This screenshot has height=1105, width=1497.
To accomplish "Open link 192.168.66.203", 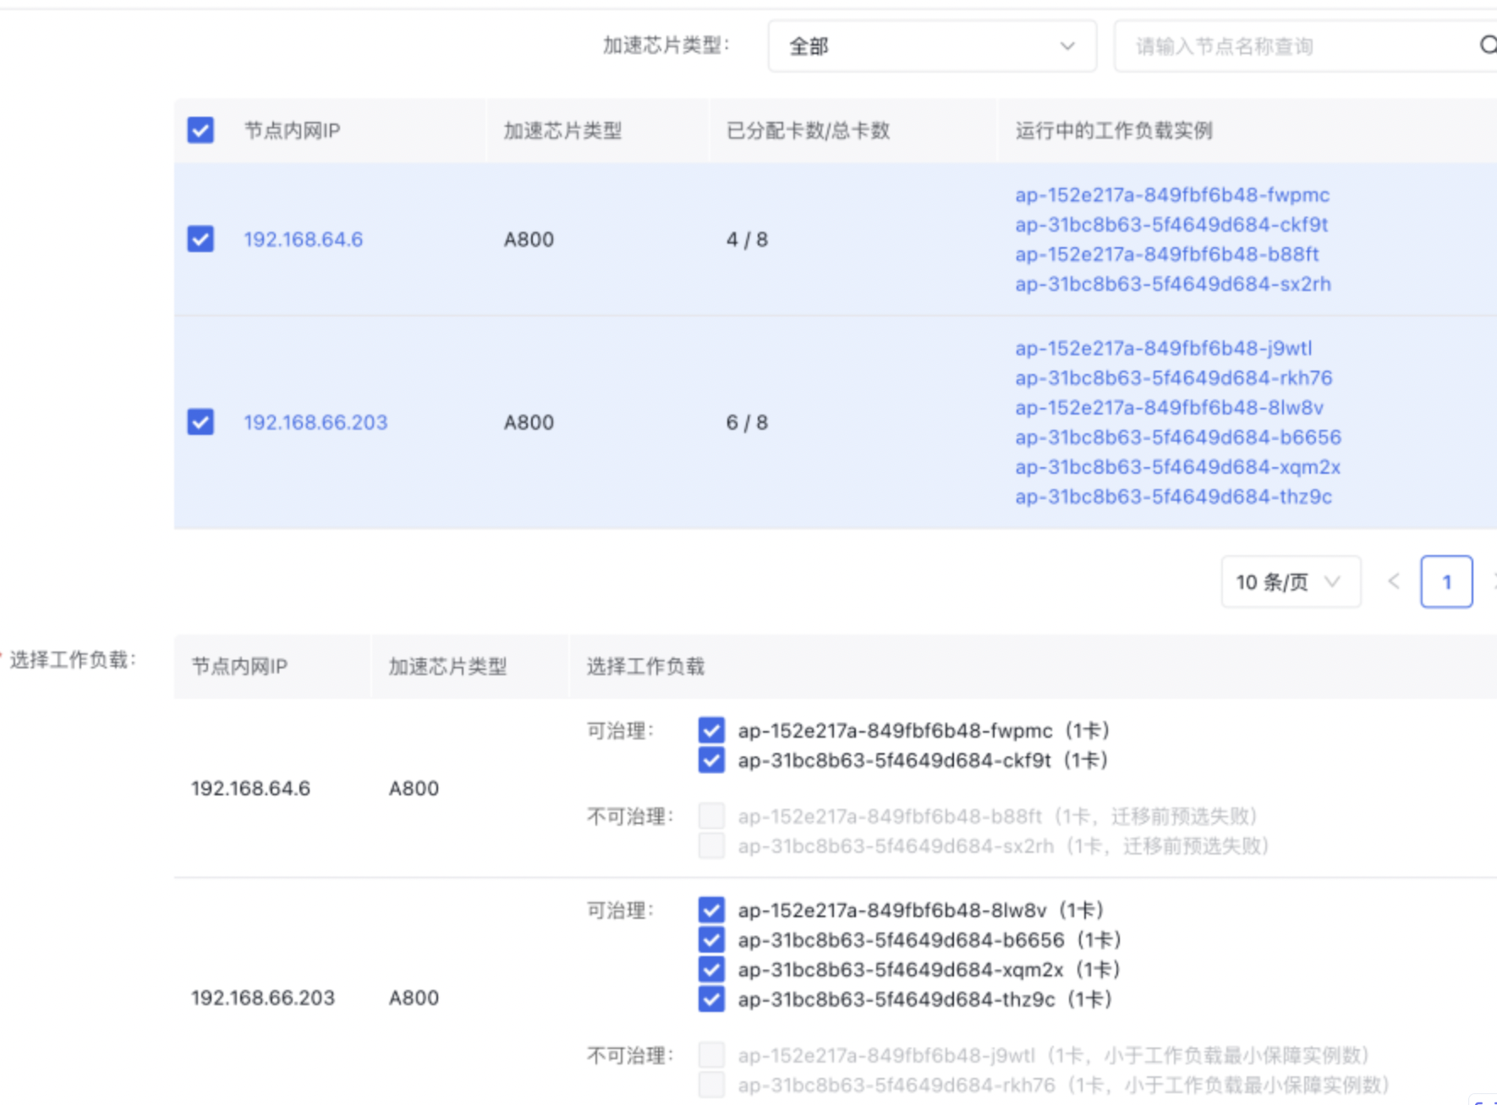I will [315, 422].
